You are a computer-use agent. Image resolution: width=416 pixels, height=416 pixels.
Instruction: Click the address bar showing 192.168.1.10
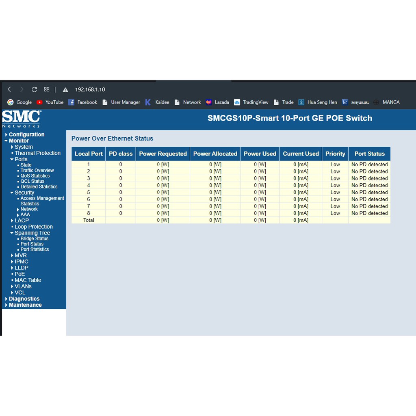click(x=90, y=89)
